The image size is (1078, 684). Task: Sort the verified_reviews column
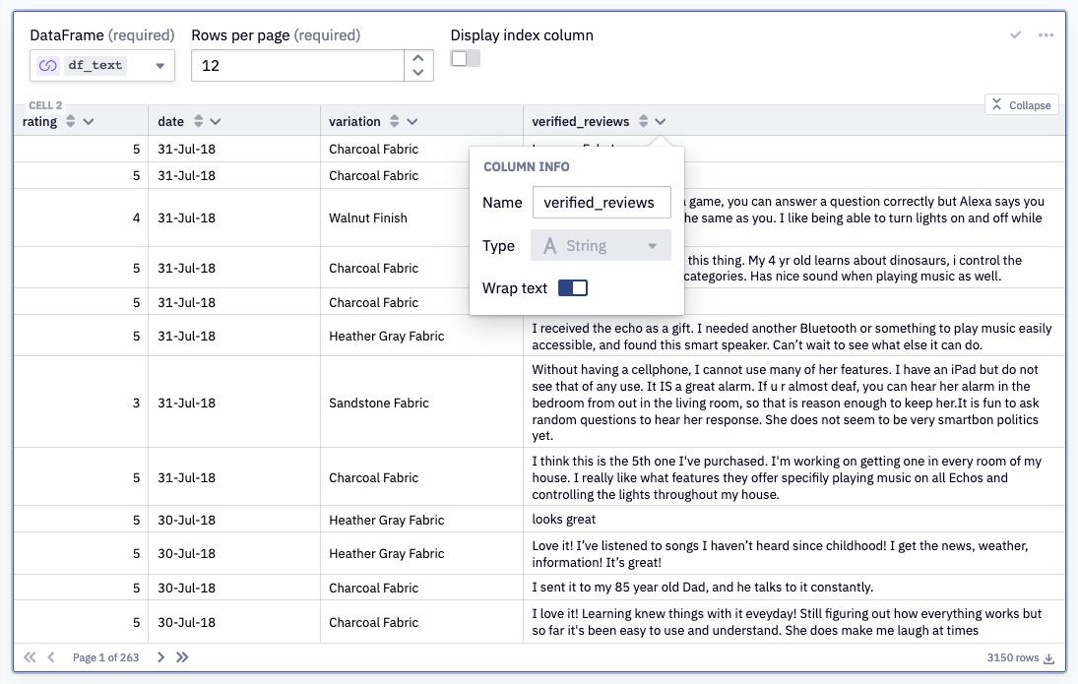click(x=643, y=122)
